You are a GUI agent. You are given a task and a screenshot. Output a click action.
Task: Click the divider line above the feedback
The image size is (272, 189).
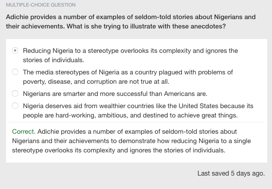click(137, 122)
